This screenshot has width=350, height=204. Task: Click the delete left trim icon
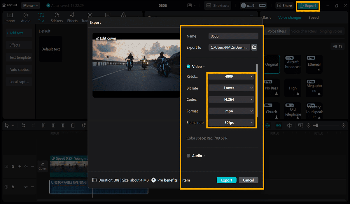[x=53, y=125]
